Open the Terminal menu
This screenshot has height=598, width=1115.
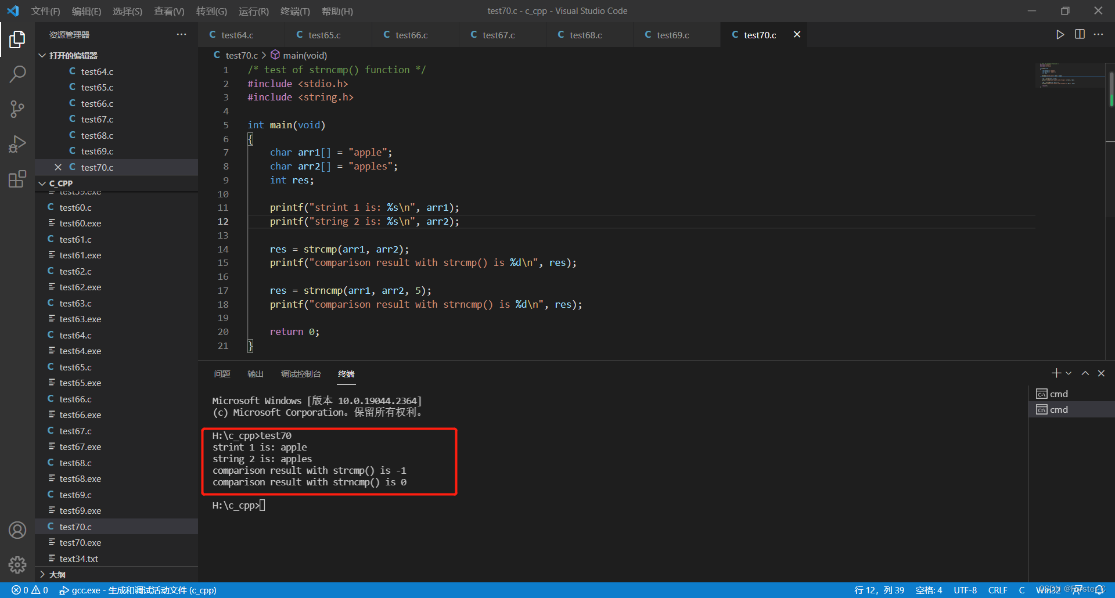[x=295, y=11]
